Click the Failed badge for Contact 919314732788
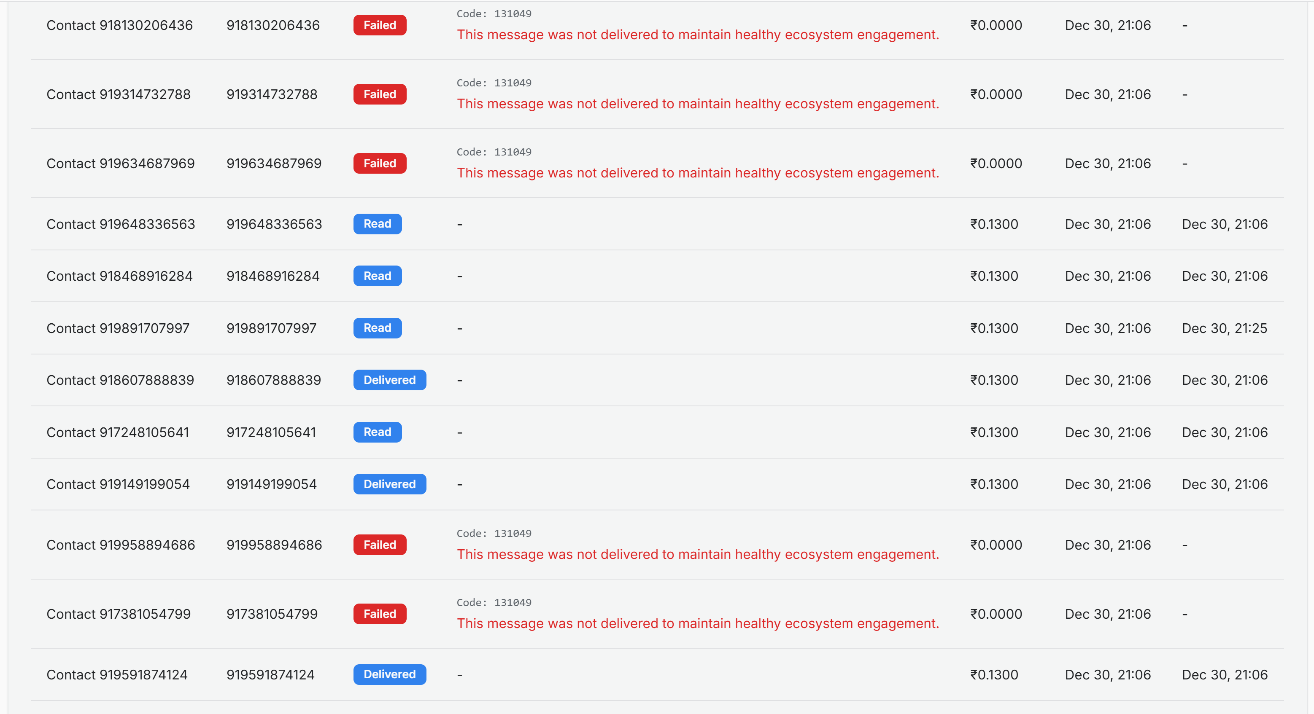This screenshot has height=714, width=1314. (x=380, y=94)
